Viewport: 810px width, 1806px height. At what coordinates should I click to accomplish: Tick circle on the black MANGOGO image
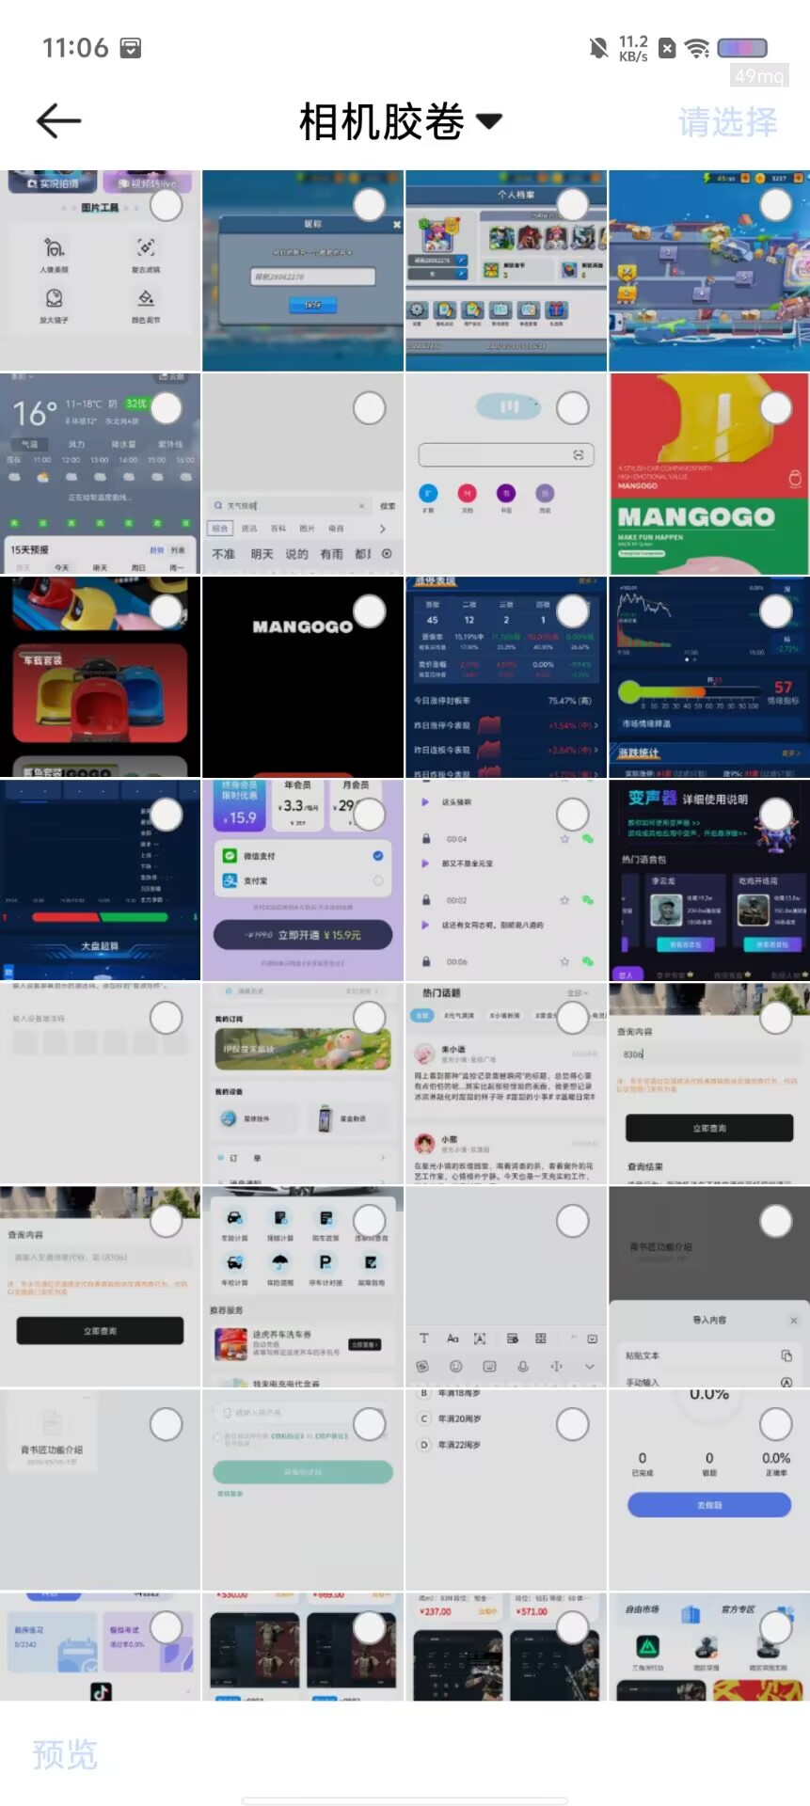(370, 611)
